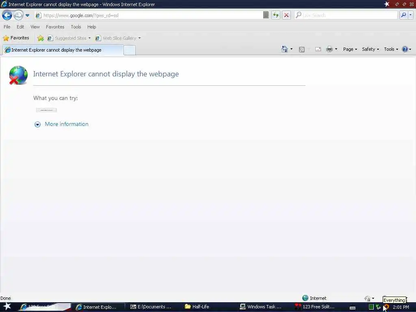Click the red X Stop button
This screenshot has height=312, width=416.
click(286, 15)
